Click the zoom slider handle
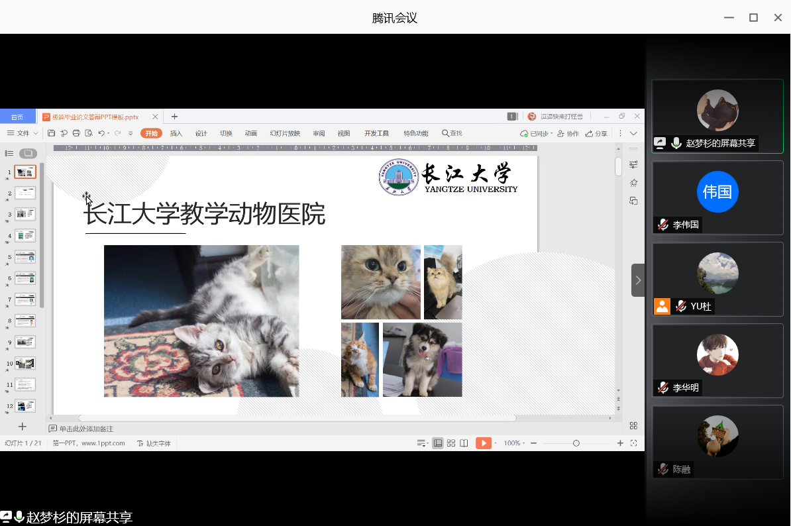 point(576,443)
